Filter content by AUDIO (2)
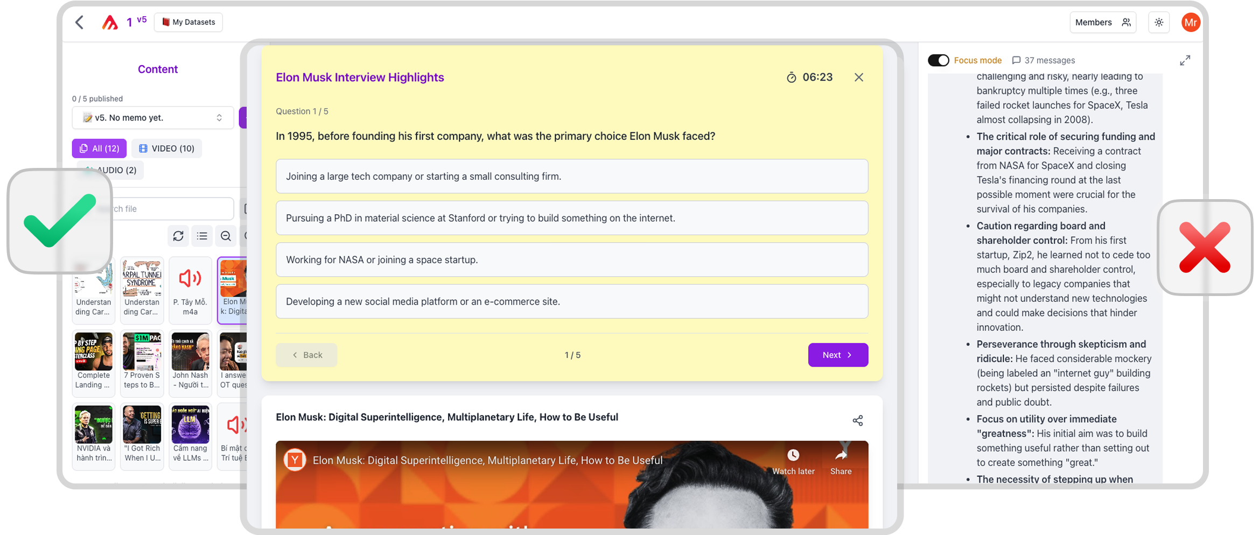Screen dimensions: 1259x535 (110, 170)
